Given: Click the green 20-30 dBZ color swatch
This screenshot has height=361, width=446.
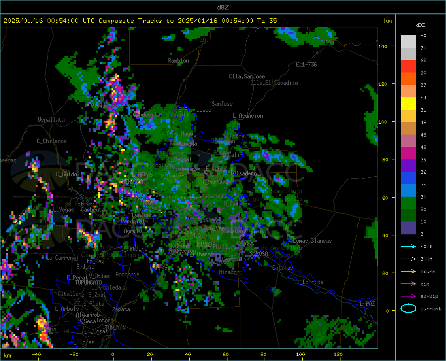Looking at the screenshot, I should click(408, 203).
